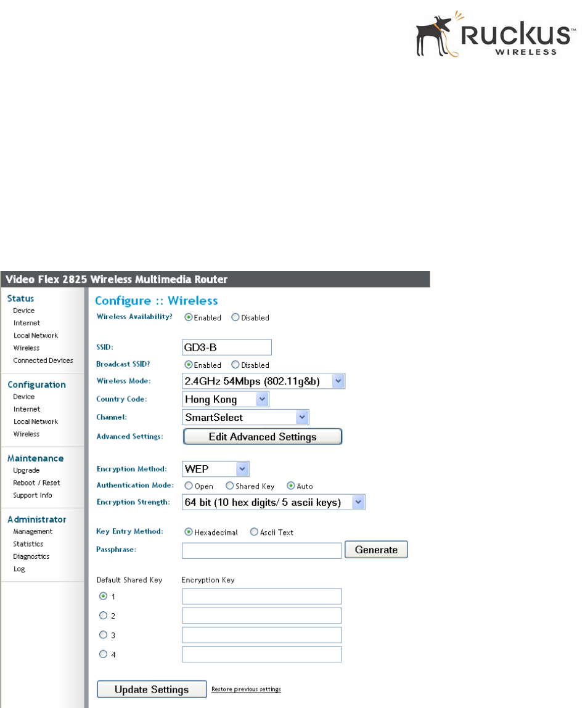Click Restore previous settings link
Image resolution: width=585 pixels, height=708 pixels.
tap(246, 689)
